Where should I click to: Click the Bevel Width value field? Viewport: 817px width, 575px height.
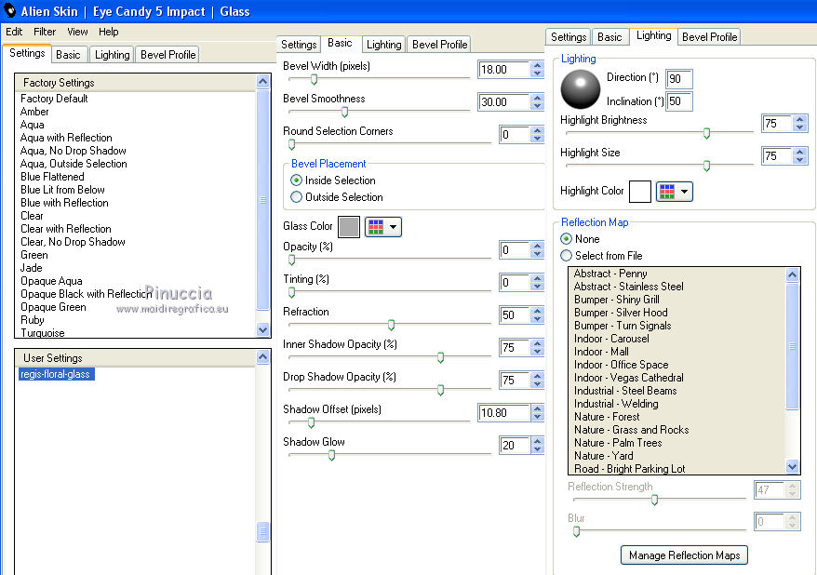pos(503,70)
